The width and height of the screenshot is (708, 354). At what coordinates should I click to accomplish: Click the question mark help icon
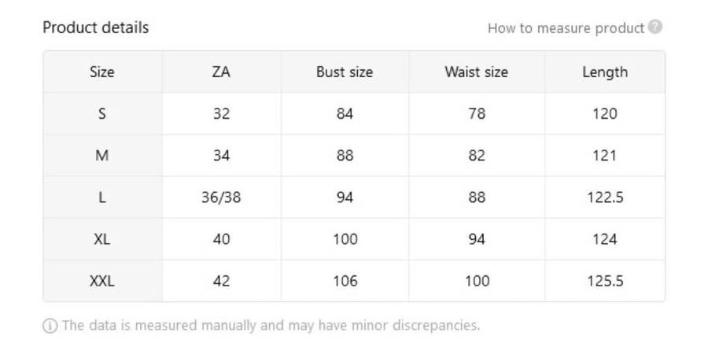tap(655, 28)
